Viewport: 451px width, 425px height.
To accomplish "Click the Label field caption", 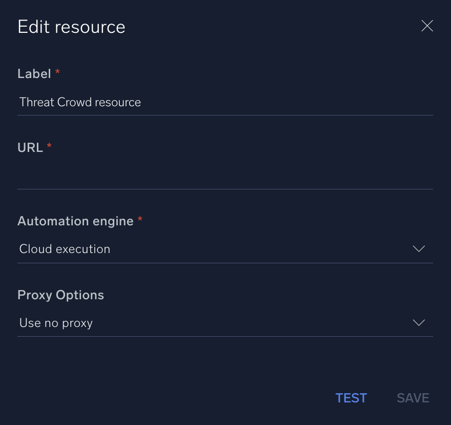I will [x=34, y=74].
